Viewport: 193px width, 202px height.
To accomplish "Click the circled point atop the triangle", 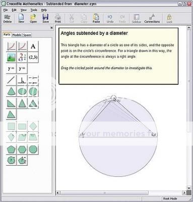I will (x=114, y=97).
